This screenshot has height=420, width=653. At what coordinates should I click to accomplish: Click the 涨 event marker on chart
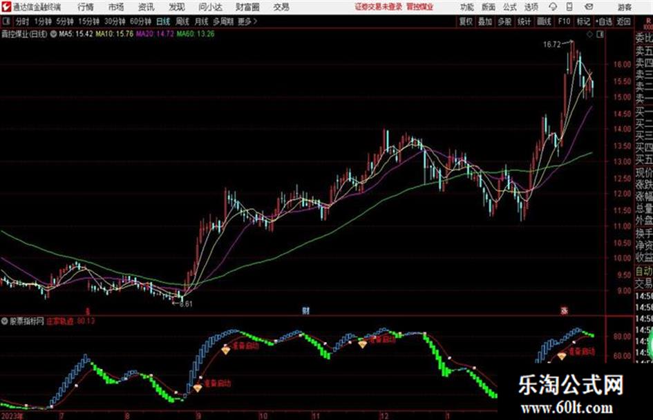click(565, 310)
